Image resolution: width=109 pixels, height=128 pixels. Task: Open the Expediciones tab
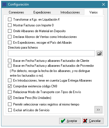click(x=42, y=12)
